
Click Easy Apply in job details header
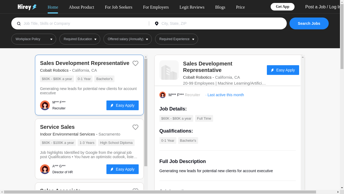pos(283,70)
